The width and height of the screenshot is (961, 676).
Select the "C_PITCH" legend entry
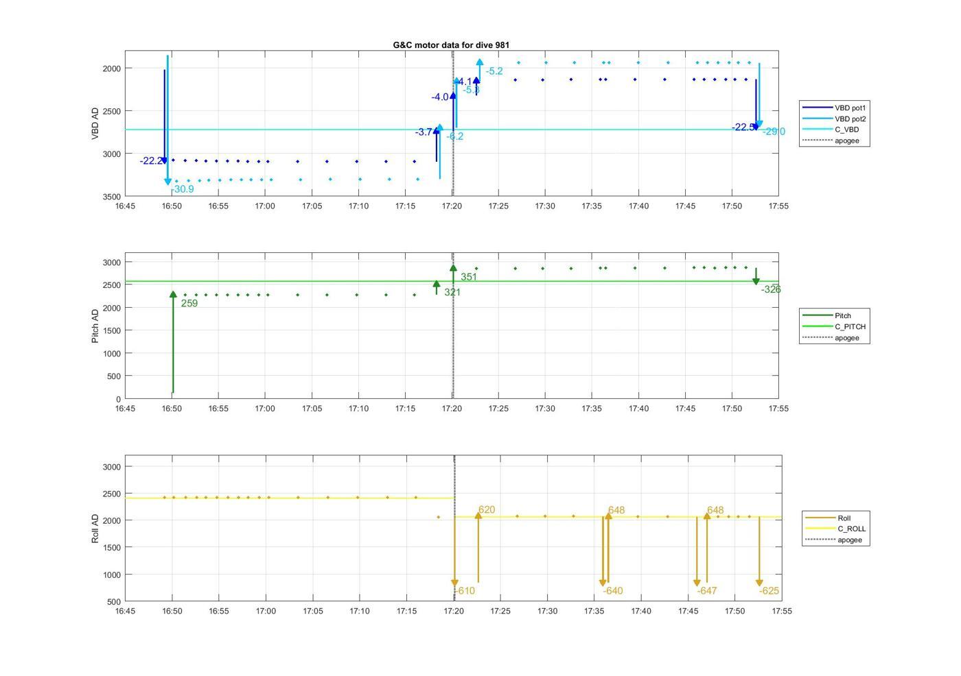(834, 326)
